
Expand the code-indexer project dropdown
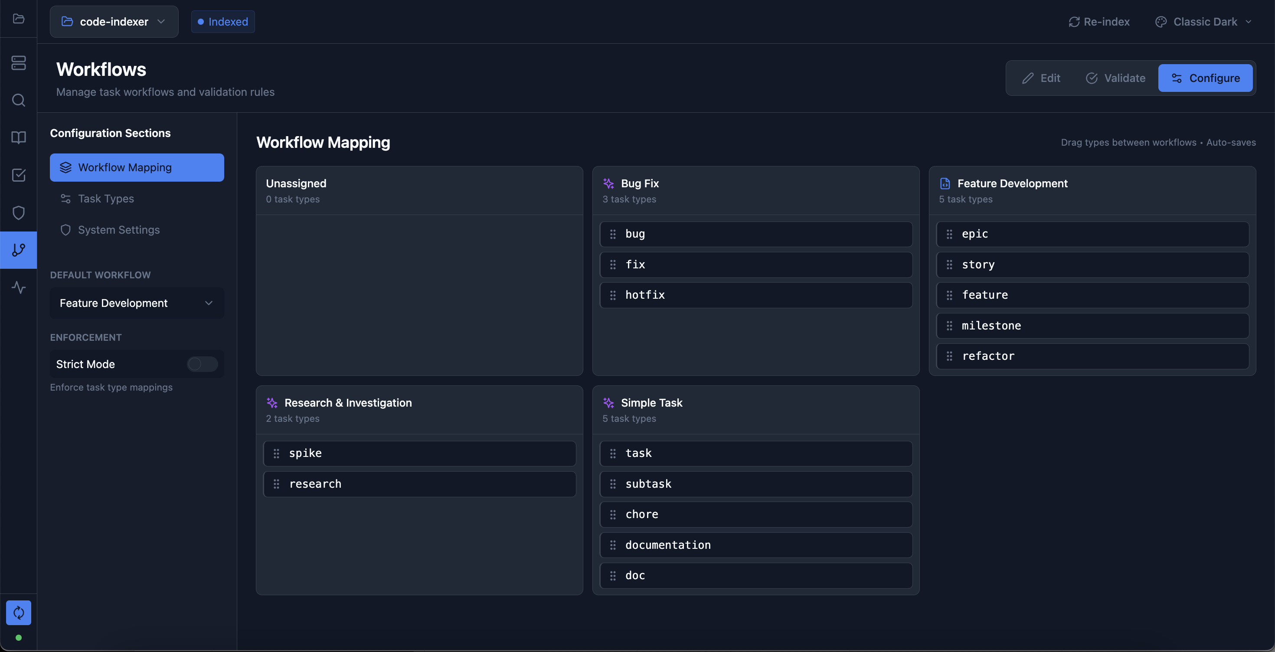(114, 22)
